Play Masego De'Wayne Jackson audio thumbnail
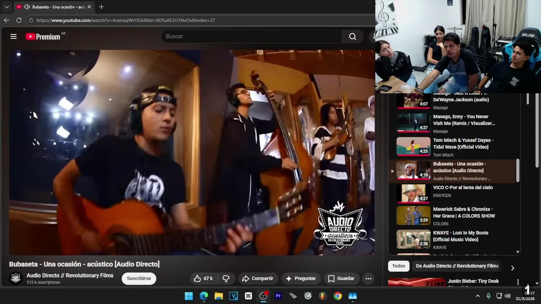The height and width of the screenshot is (304, 541). 413,100
